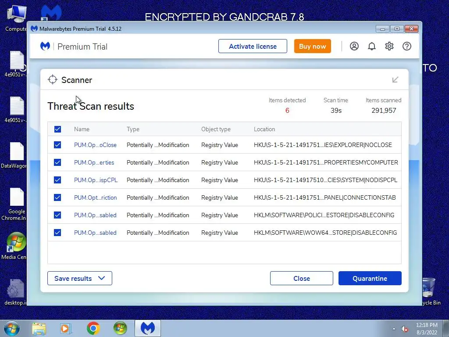
Task: Collapse the Scanner panel arrow
Action: pyautogui.click(x=395, y=80)
